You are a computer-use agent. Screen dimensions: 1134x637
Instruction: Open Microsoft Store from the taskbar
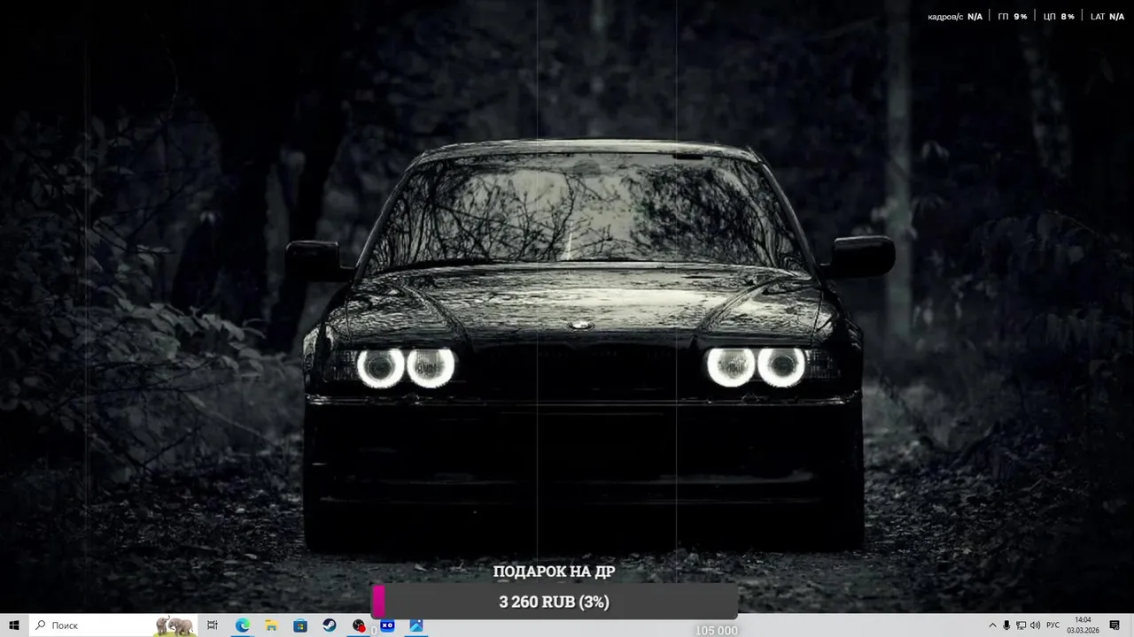[300, 625]
